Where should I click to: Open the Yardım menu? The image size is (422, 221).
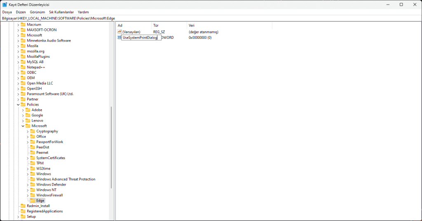(x=83, y=12)
